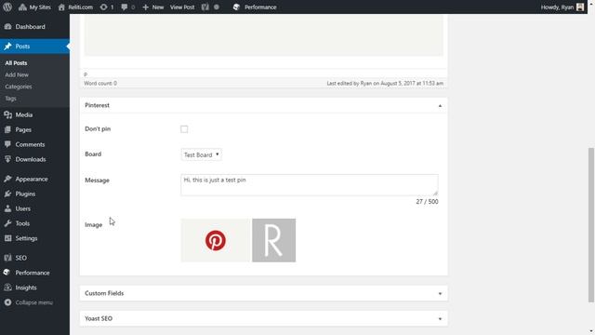
Task: Expand the Custom Fields panel arrow
Action: click(x=440, y=294)
